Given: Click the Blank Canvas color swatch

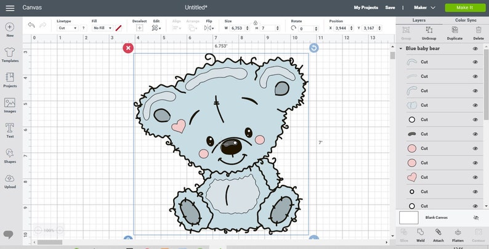Looking at the screenshot, I should coord(408,218).
